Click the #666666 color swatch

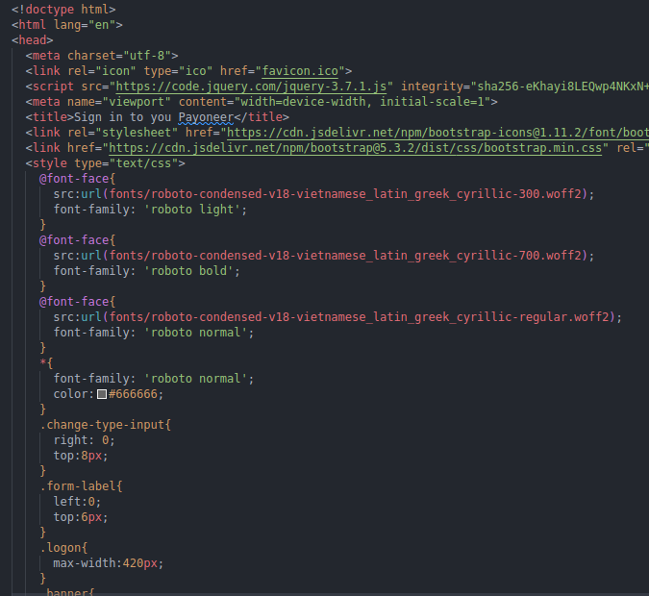102,394
